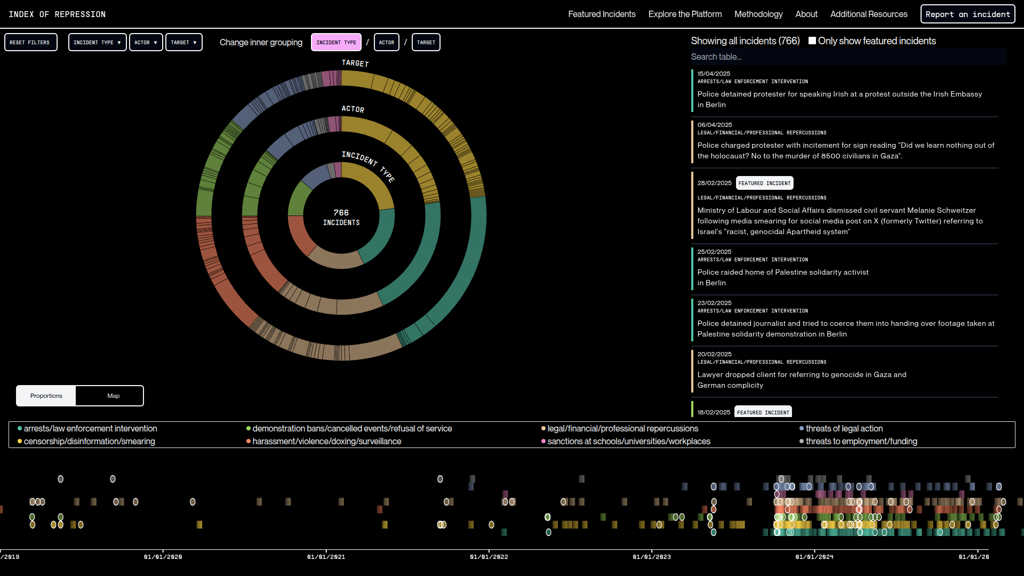Enable Only show featured incidents checkbox
The height and width of the screenshot is (576, 1024).
coord(812,41)
